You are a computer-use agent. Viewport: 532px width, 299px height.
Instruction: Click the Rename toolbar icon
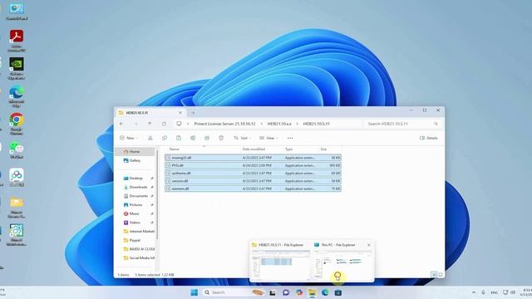(x=193, y=138)
